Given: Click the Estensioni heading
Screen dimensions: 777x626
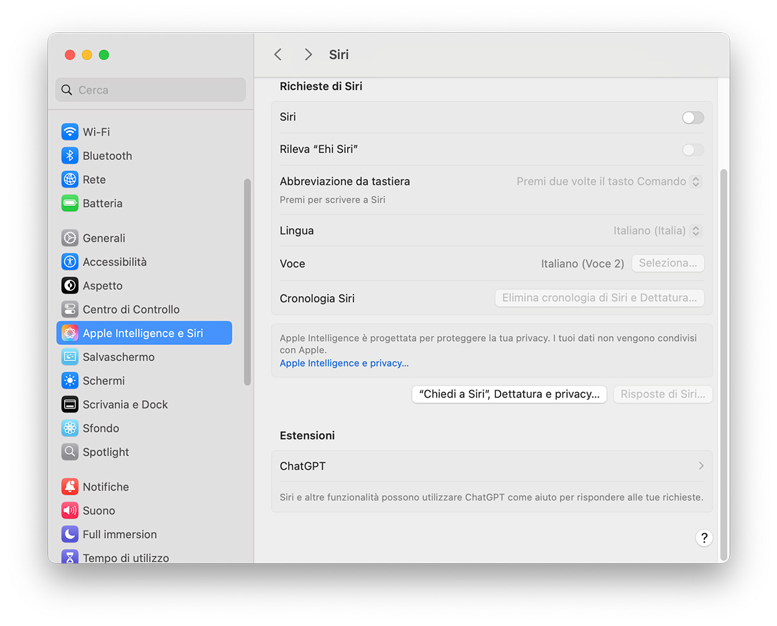Looking at the screenshot, I should (x=308, y=436).
